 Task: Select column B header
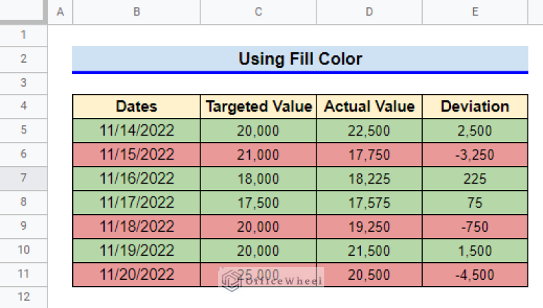[137, 12]
